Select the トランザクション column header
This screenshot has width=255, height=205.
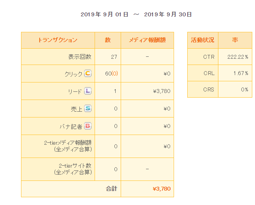(58, 40)
